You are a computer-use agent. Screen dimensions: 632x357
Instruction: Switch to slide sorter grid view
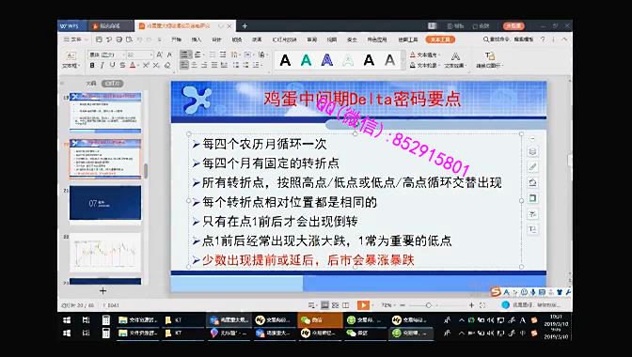(x=335, y=305)
